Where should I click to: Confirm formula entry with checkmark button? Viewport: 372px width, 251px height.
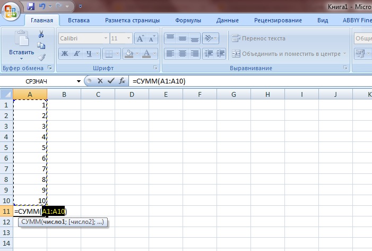[x=110, y=81]
